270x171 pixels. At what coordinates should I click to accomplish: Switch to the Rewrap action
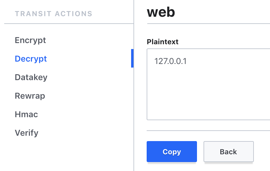(30, 96)
